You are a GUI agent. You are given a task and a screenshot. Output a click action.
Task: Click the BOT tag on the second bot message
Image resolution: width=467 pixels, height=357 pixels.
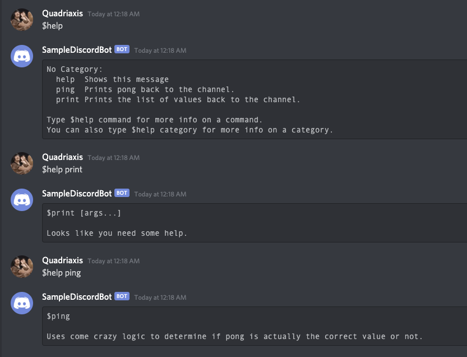point(121,194)
